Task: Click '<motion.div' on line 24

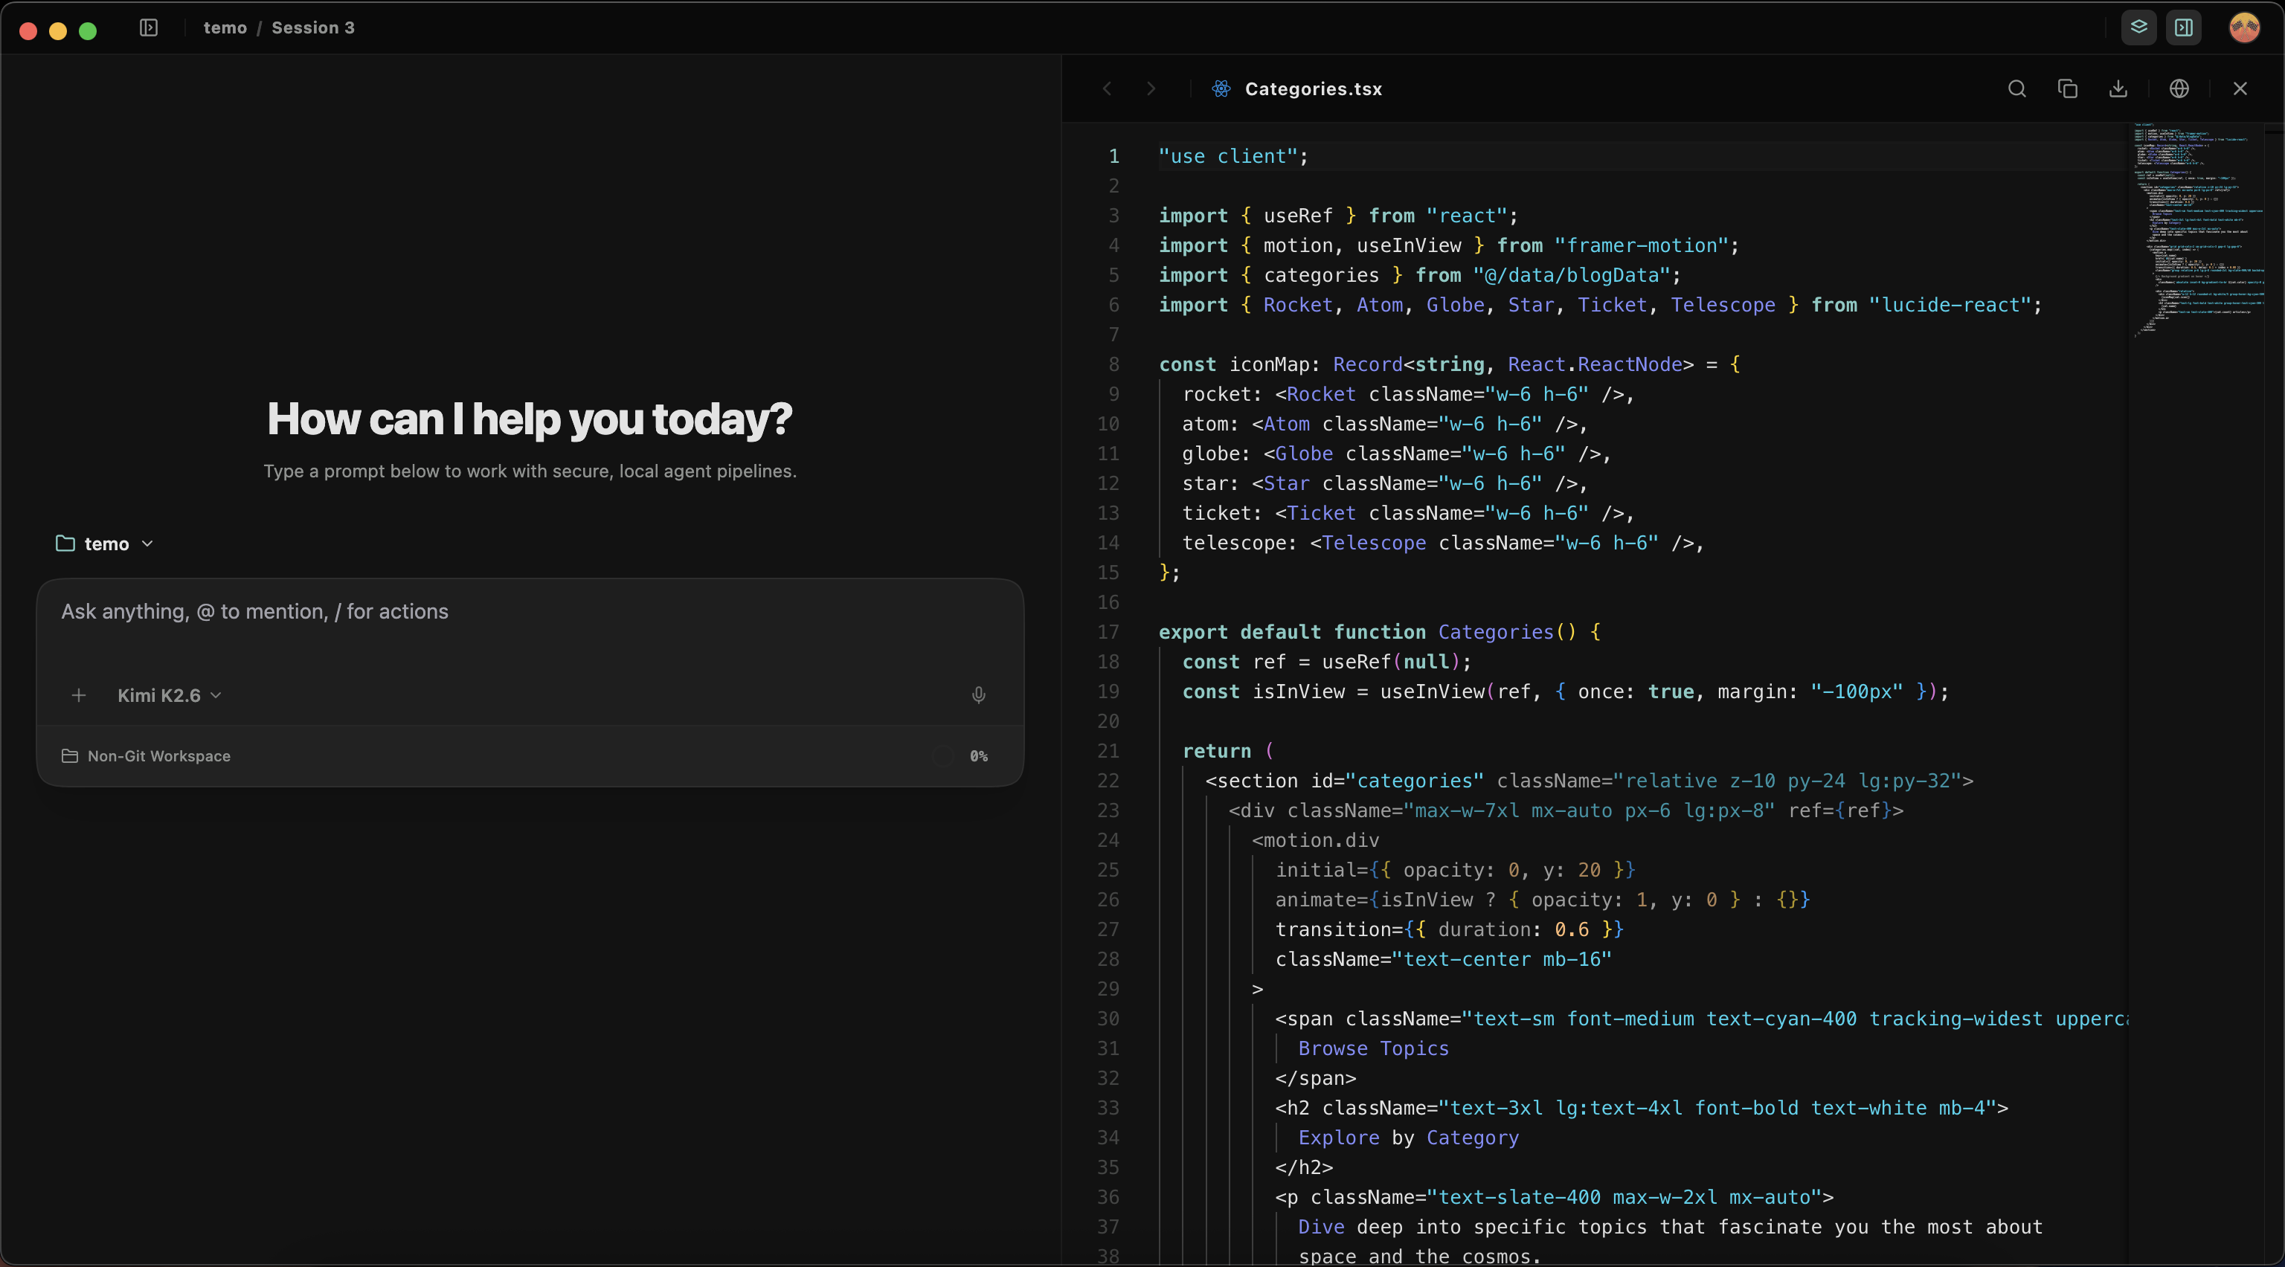Action: pyautogui.click(x=1316, y=840)
